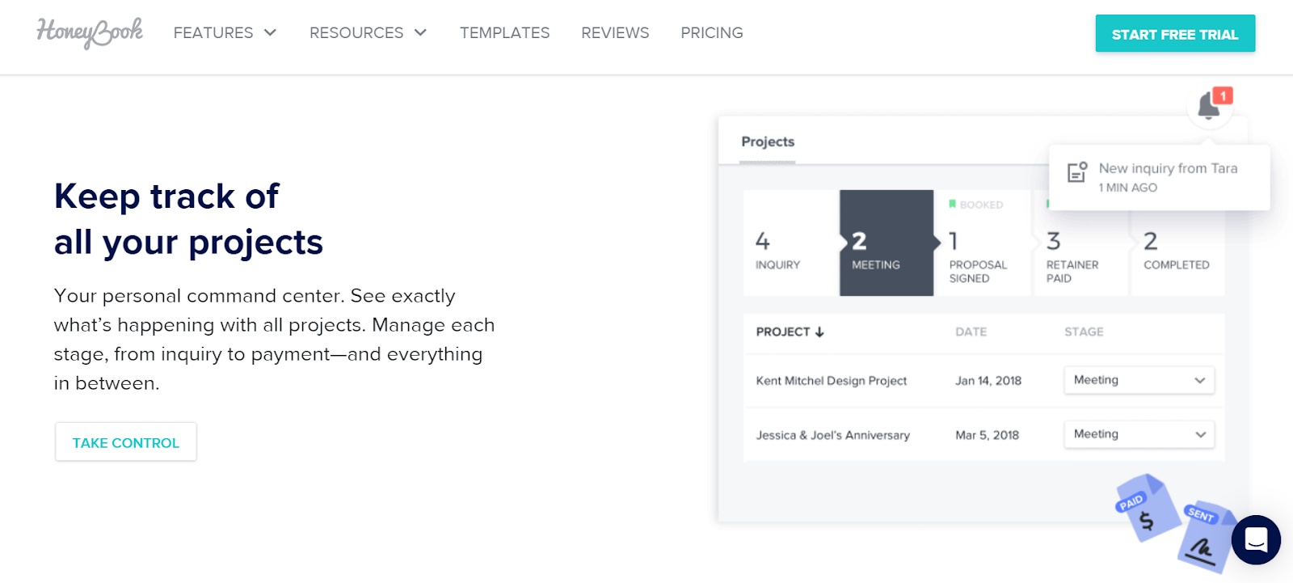Click the 1 MIN AGO timestamp
Screen dimensions: 1293x583
point(1128,188)
